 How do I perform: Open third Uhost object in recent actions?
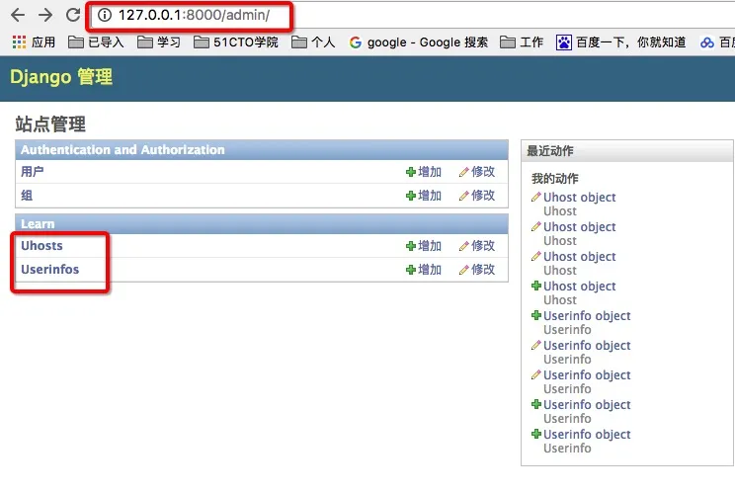(x=579, y=257)
